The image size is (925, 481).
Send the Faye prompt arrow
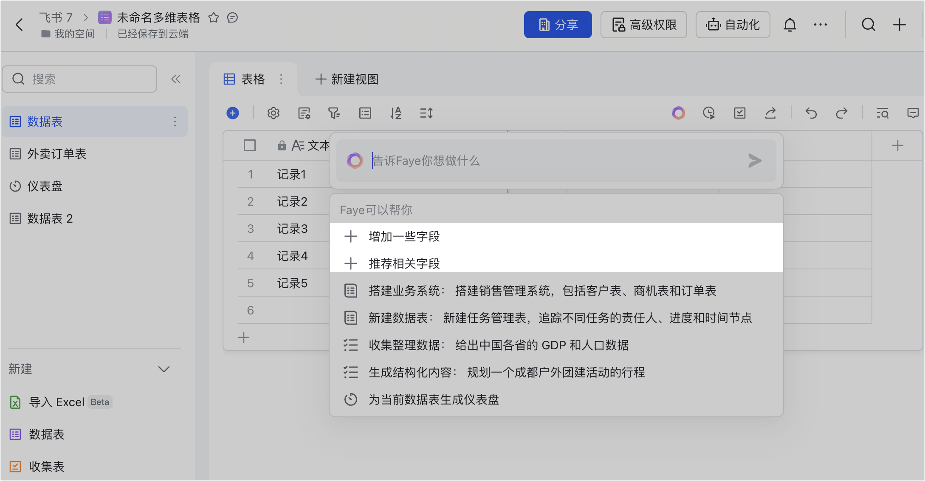pyautogui.click(x=755, y=161)
